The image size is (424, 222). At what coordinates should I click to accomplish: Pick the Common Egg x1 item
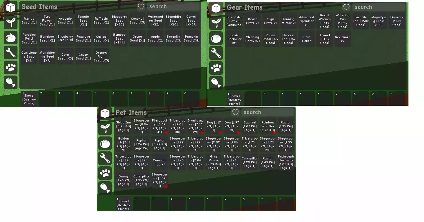pos(160,162)
